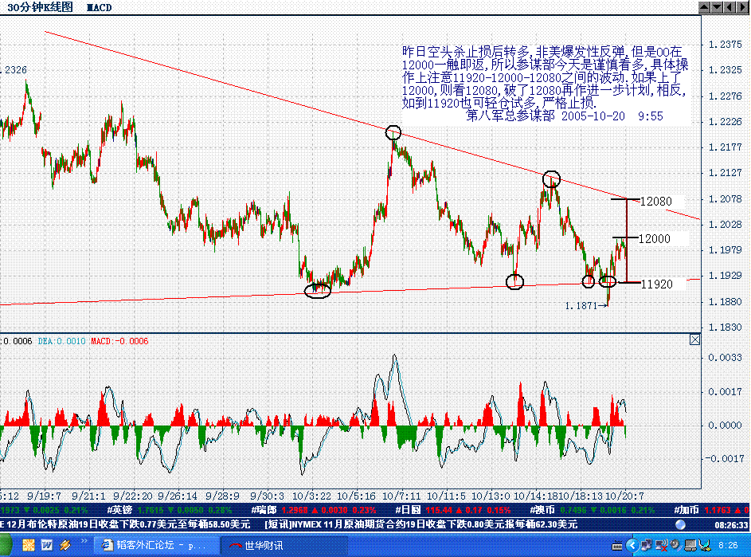
Task: Click the disconnected network tray icon
Action: click(x=662, y=545)
